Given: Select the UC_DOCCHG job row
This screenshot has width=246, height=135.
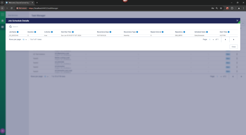Looking at the screenshot, I should 123,36.
